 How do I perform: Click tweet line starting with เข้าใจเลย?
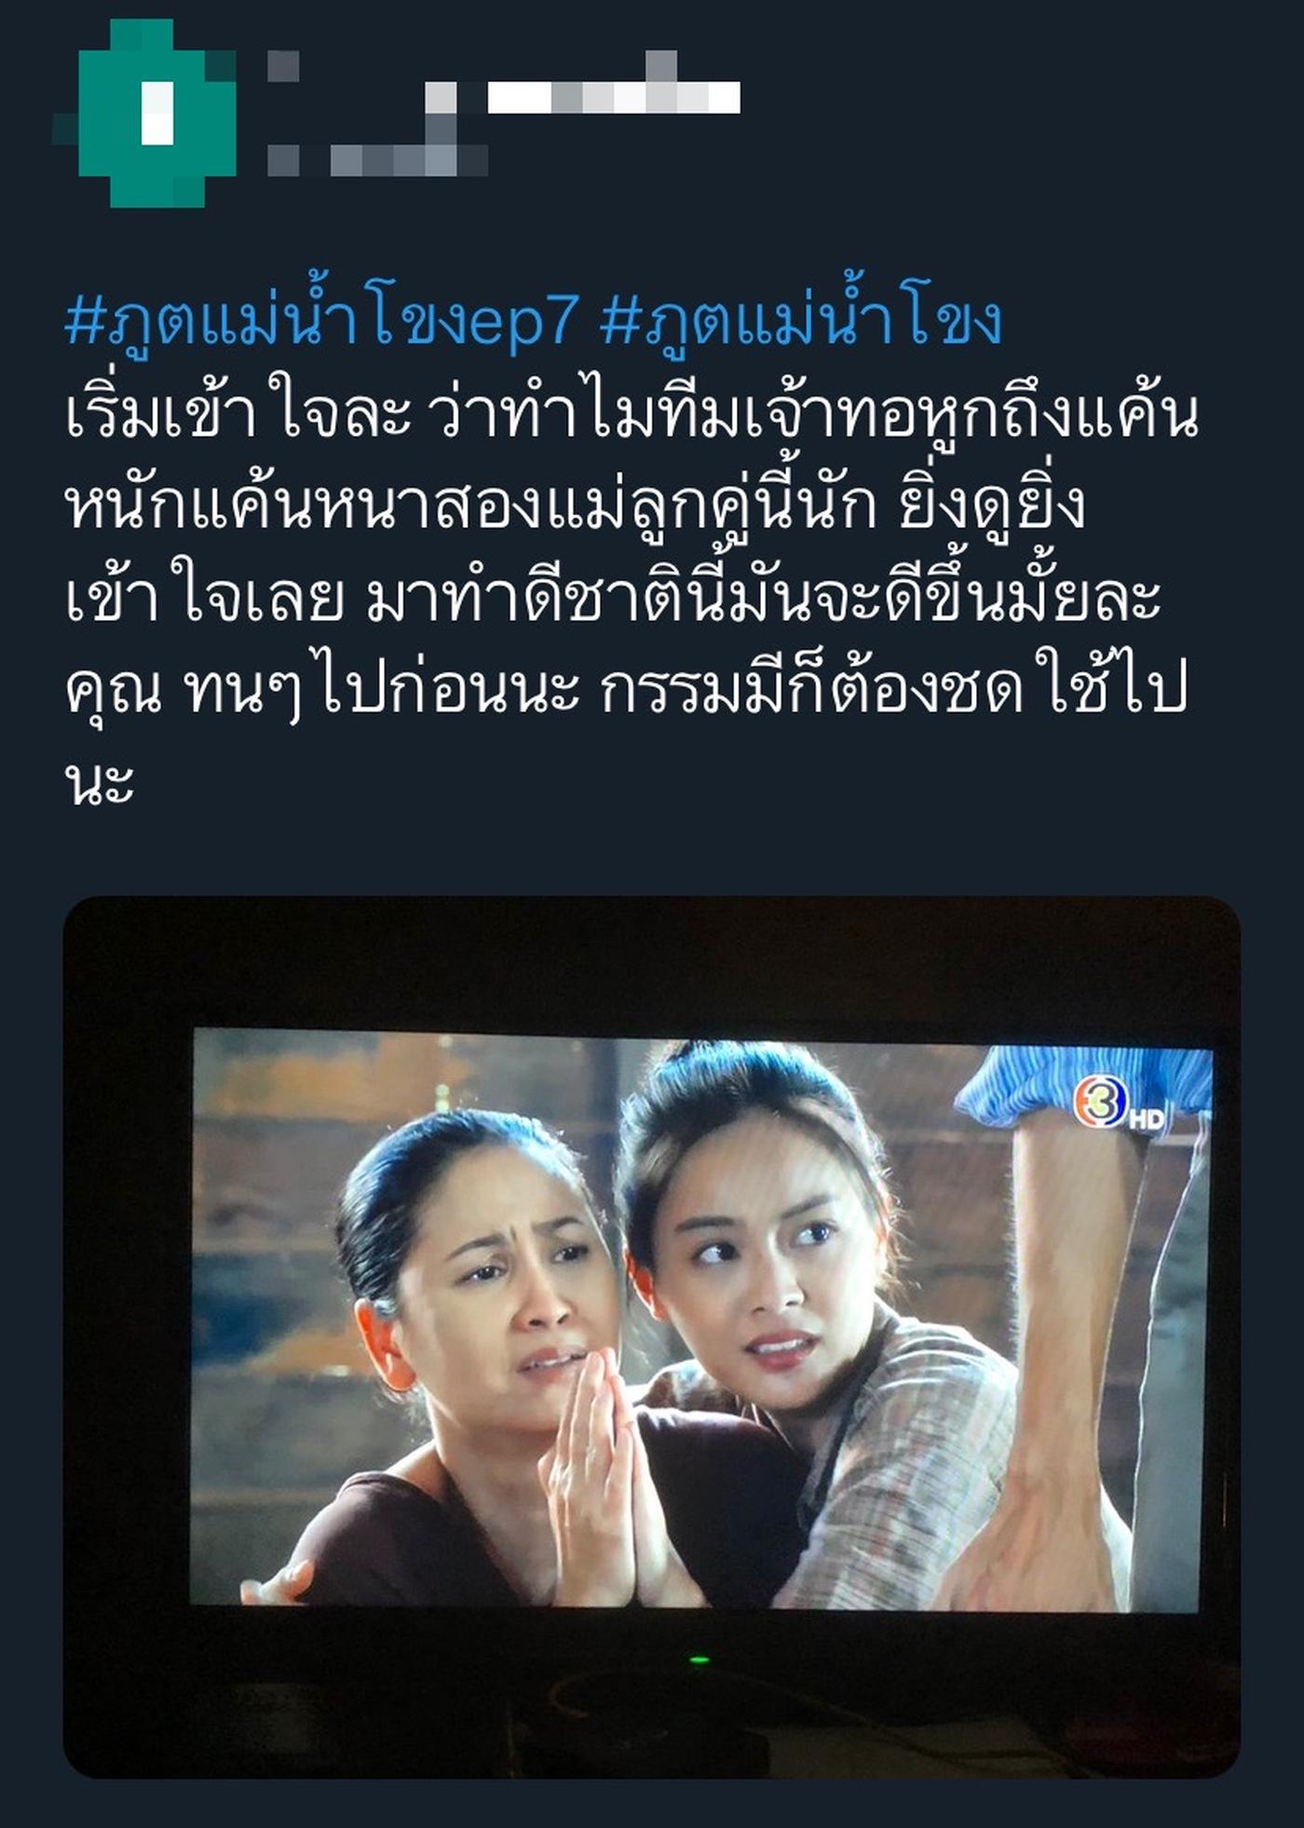613,597
